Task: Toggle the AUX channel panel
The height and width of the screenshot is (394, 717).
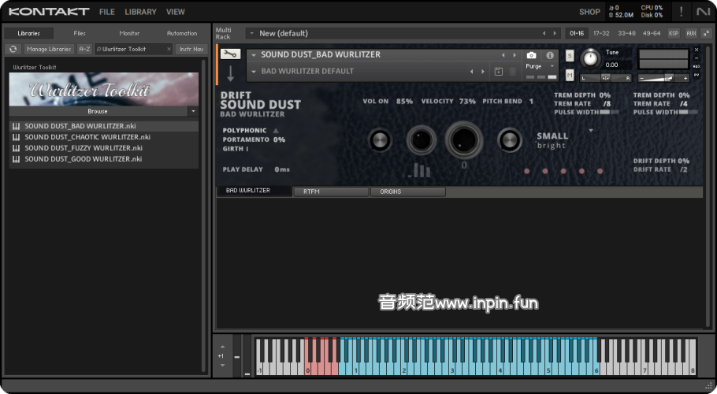Action: coord(691,33)
